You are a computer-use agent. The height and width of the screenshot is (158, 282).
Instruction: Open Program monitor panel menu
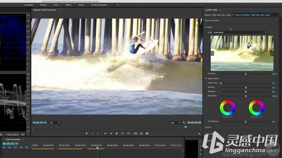point(59,10)
